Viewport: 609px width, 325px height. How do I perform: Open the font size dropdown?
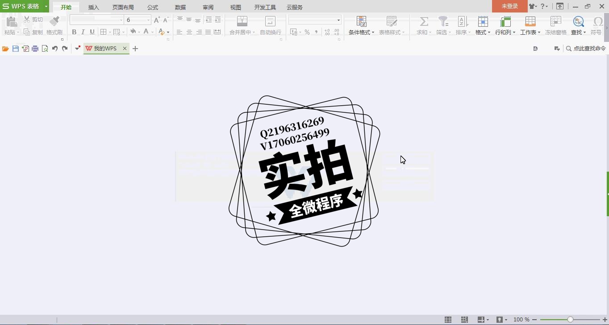(x=149, y=20)
